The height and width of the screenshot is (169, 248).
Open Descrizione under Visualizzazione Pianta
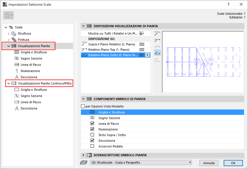point(29,77)
